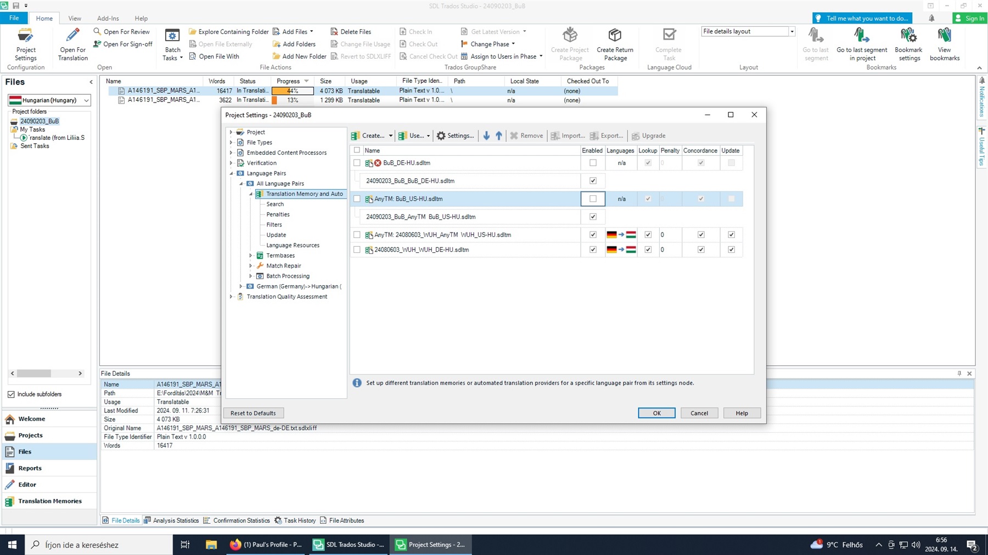
Task: Enable BuB_DE-HU.sdltm translation memory
Action: point(593,163)
